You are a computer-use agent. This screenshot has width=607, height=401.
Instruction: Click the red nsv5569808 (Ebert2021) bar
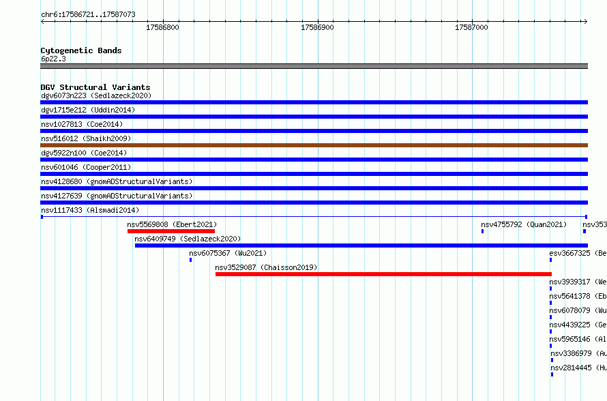point(171,231)
